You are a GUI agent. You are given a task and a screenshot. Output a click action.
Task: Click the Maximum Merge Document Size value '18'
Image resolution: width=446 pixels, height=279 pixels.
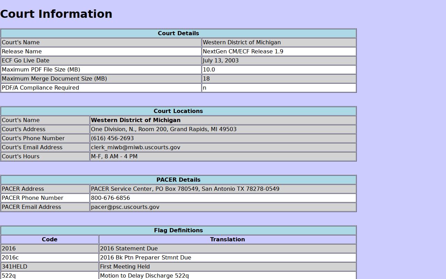point(206,79)
